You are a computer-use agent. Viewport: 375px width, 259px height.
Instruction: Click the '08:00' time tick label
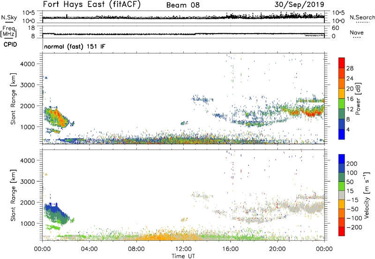[136, 249]
